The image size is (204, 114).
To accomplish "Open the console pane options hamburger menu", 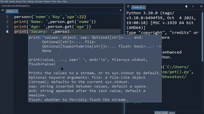I will click(x=201, y=6).
